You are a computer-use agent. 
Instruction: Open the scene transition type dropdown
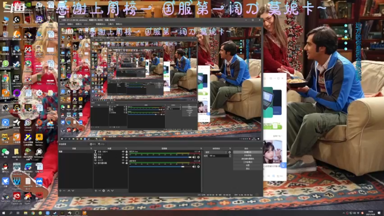216,152
